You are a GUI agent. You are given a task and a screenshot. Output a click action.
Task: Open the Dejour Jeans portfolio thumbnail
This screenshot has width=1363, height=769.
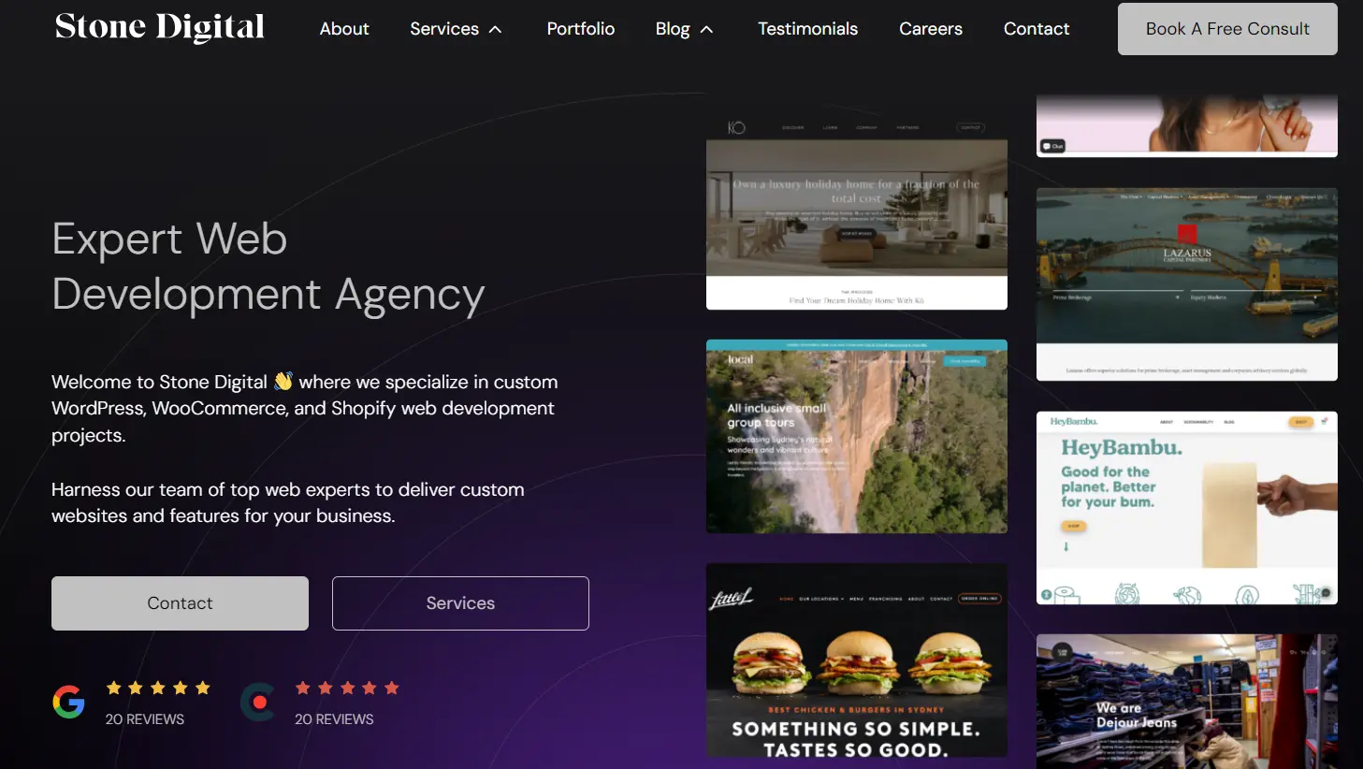click(x=1187, y=702)
